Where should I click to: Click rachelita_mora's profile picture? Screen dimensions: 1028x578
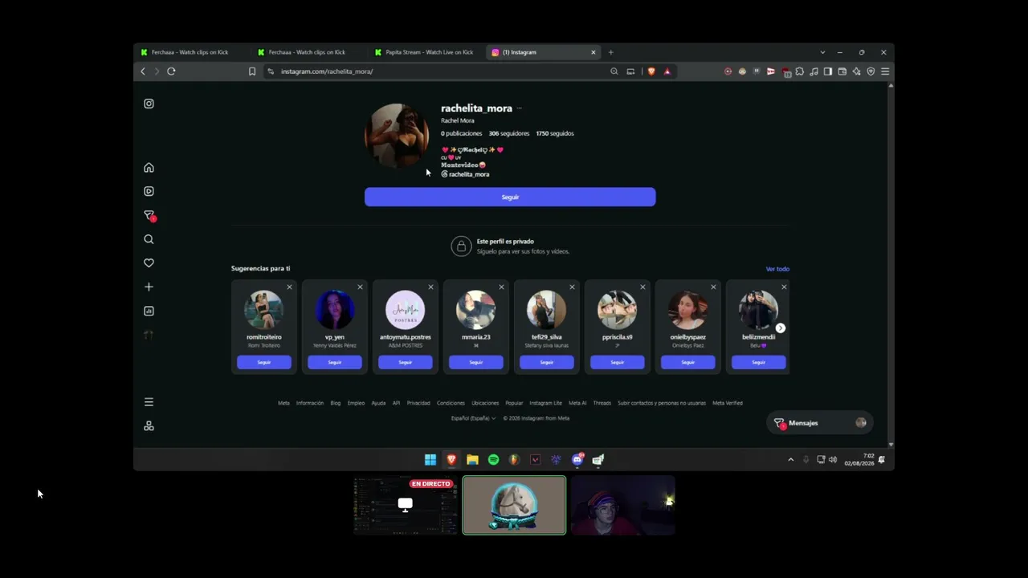[x=397, y=136]
